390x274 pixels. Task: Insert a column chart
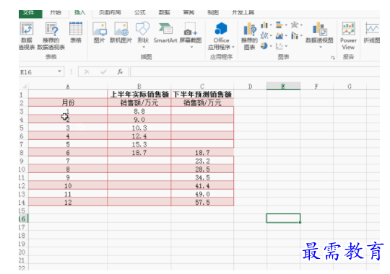(264, 25)
